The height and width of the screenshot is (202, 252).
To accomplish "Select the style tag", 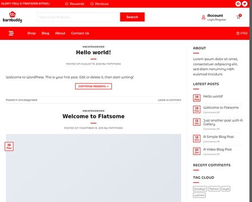I will click(226, 189).
